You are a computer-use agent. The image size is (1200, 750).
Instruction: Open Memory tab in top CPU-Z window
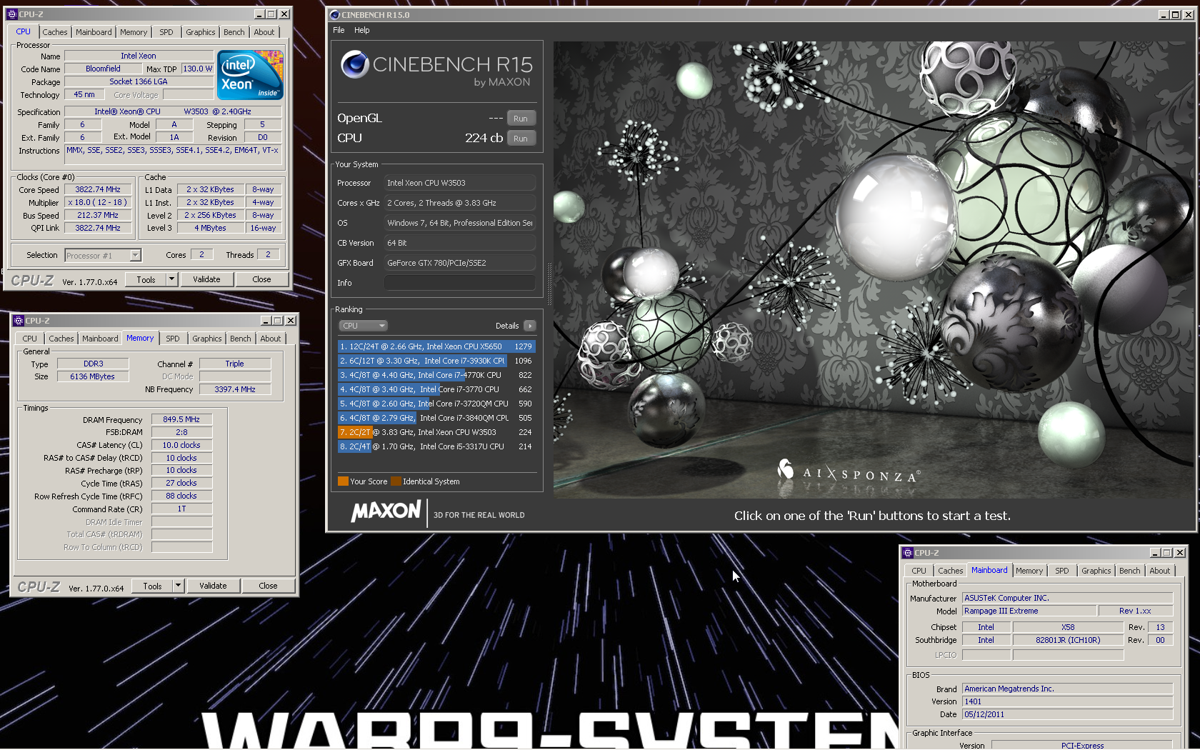point(134,32)
